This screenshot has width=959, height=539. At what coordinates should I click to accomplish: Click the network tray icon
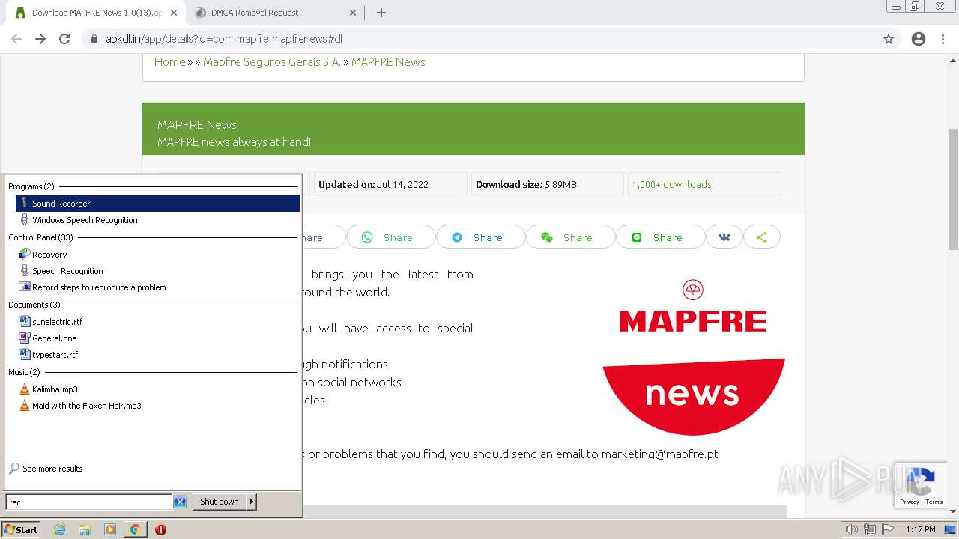[870, 529]
